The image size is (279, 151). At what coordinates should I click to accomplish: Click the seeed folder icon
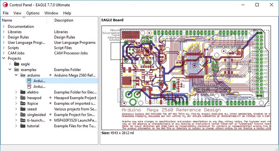pyautogui.click(x=23, y=109)
